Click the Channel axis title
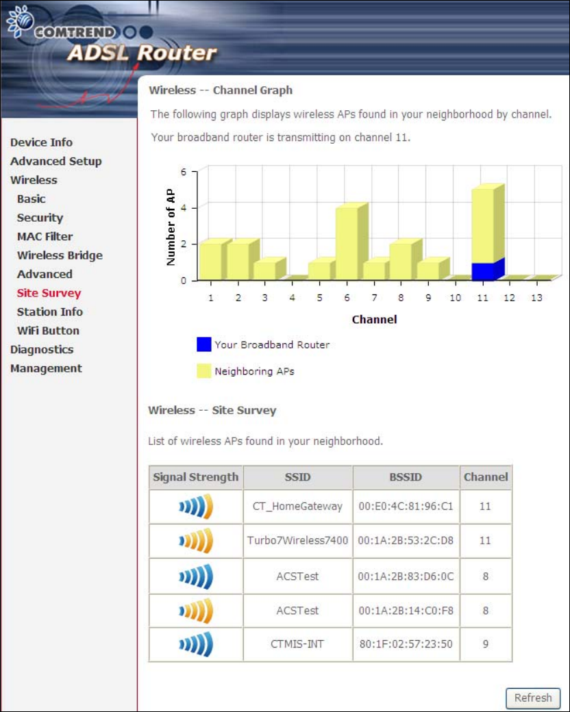This screenshot has width=570, height=712. [x=374, y=320]
